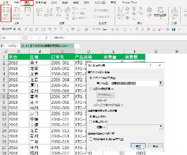The image size is (187, 155).
Task: Click the Icons button in Illustrations group
Action: coord(67,13)
